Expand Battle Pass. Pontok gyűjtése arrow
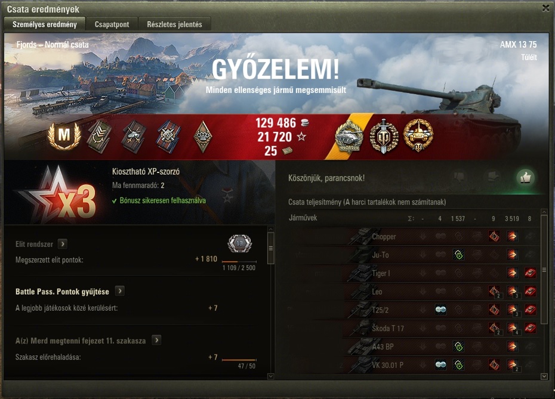The width and height of the screenshot is (555, 399). pyautogui.click(x=120, y=291)
